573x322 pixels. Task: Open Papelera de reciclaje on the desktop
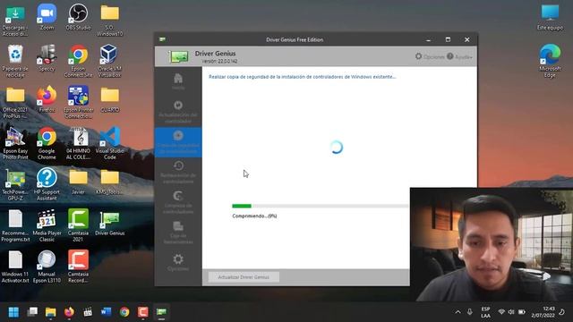[x=15, y=62]
